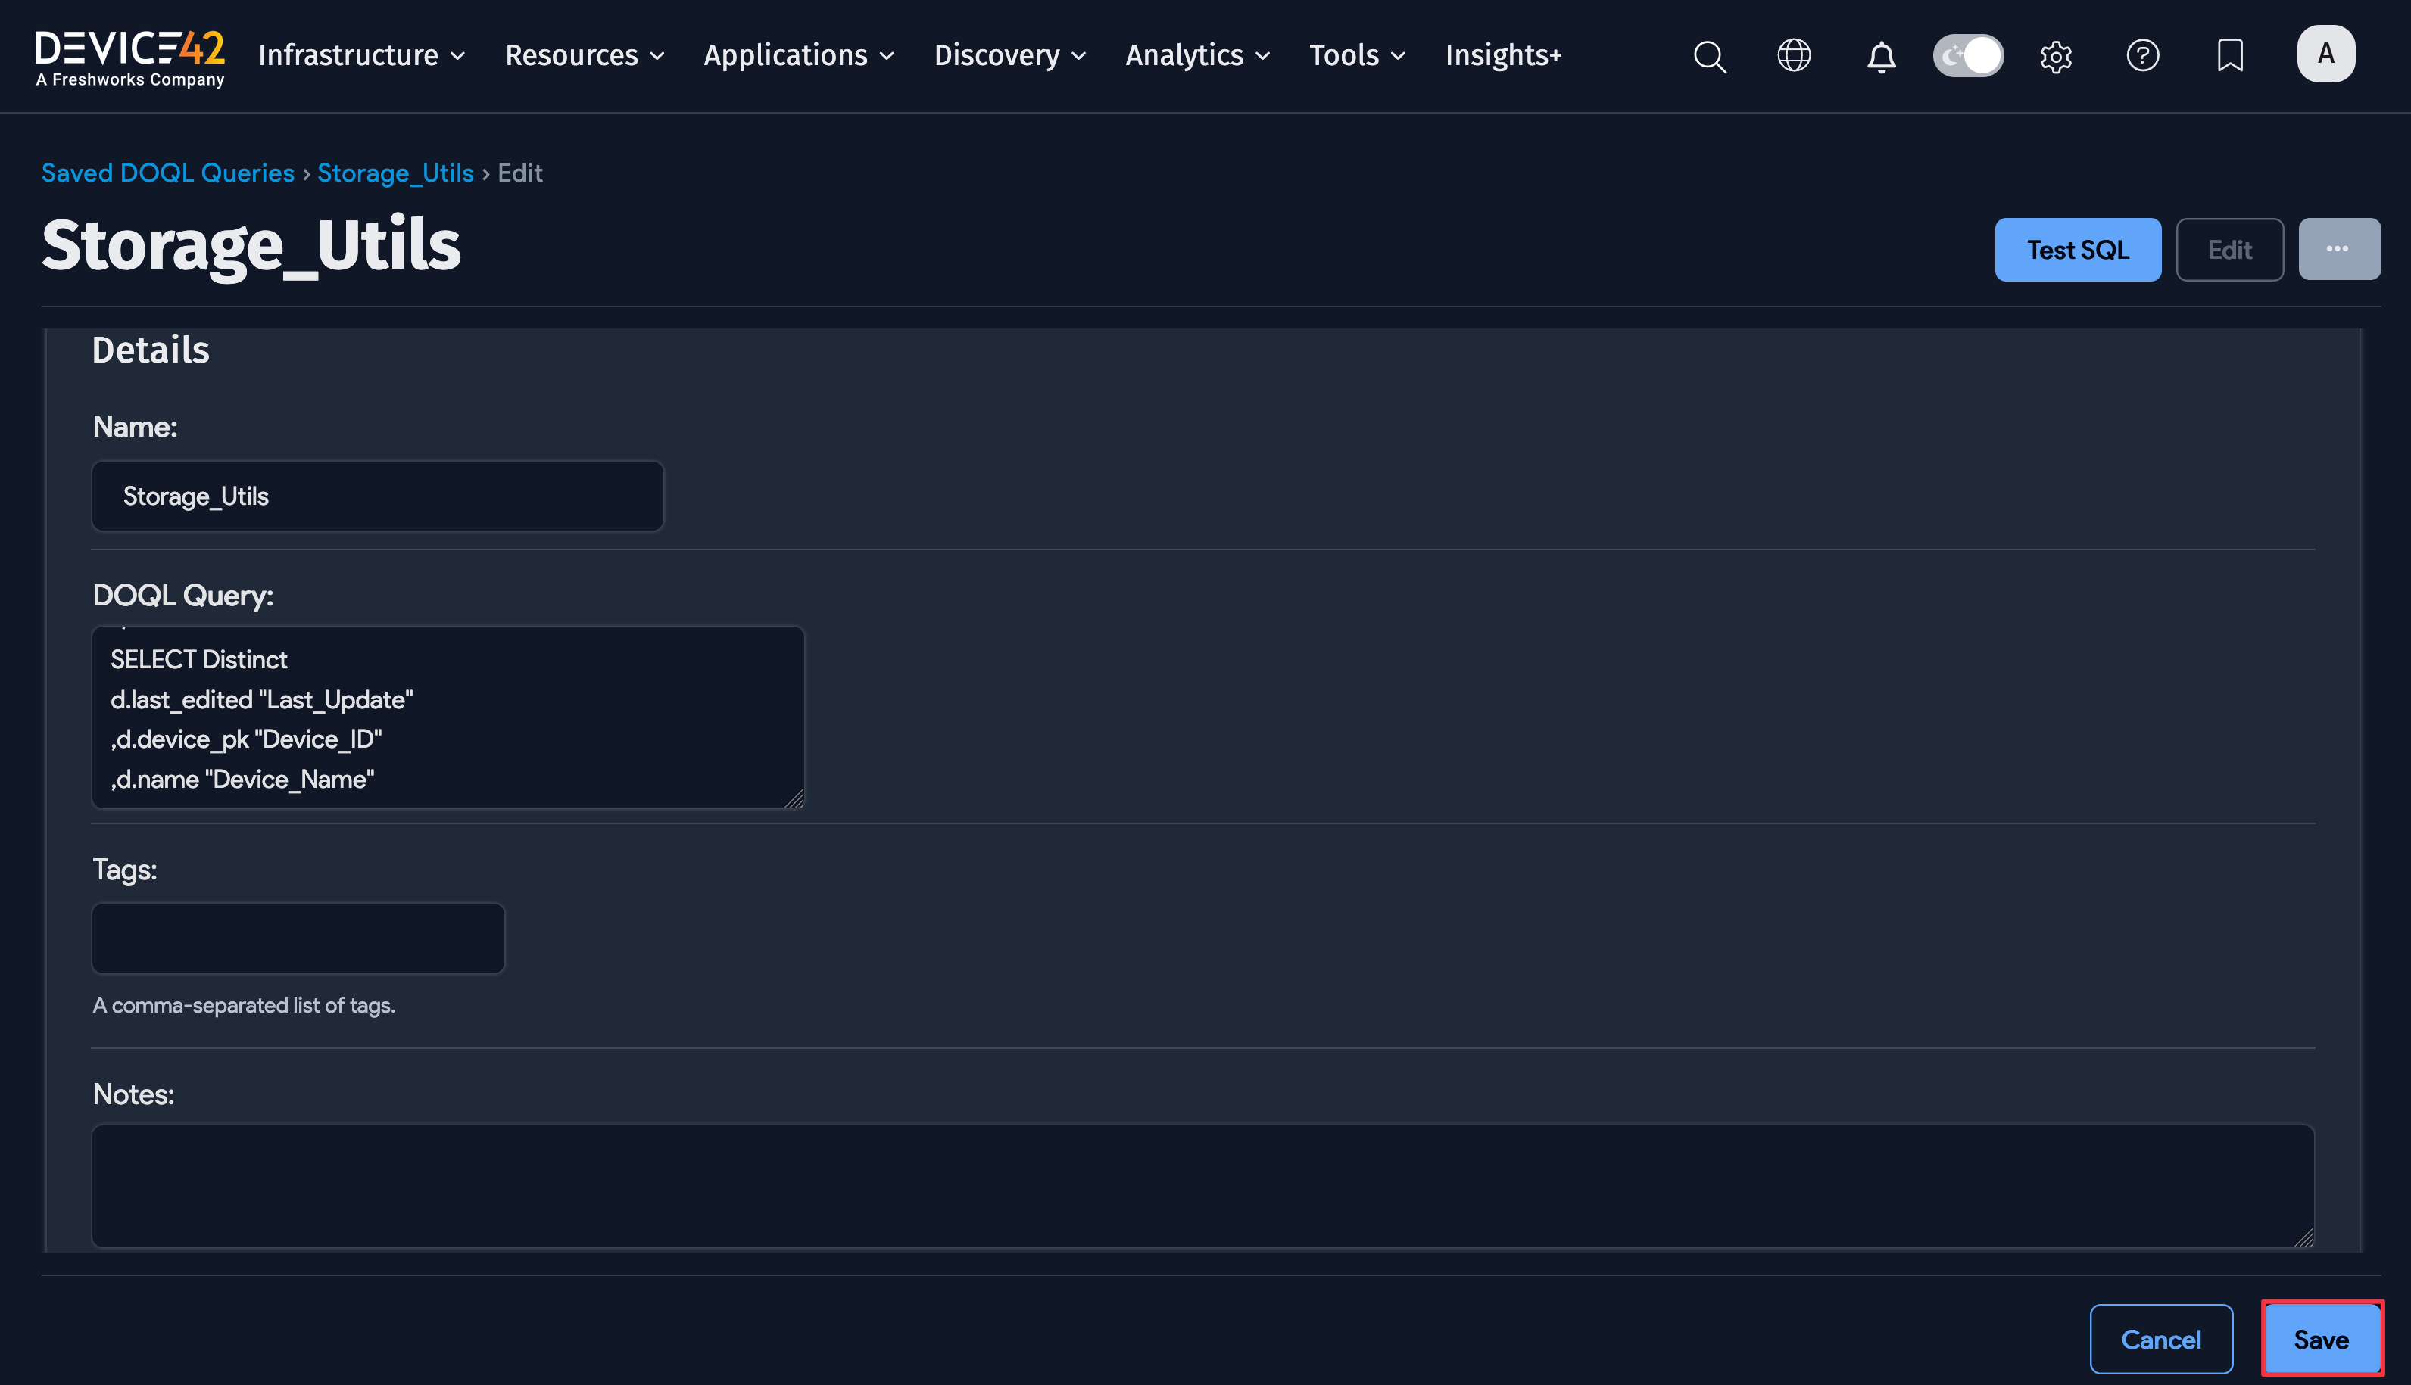Viewport: 2411px width, 1385px height.
Task: Go to Saved DOQL Queries breadcrumb
Action: tap(167, 173)
